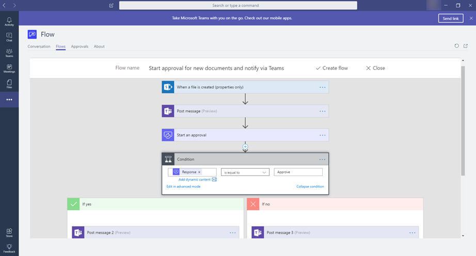This screenshot has height=256, width=476.
Task: Go to Teams in the sidebar
Action: [9, 53]
